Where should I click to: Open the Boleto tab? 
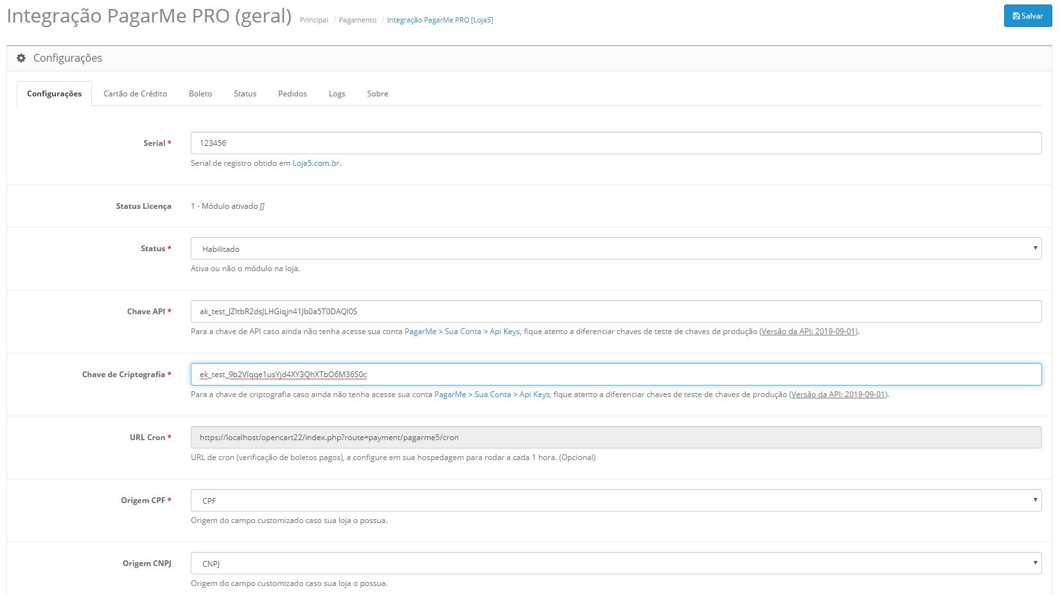[x=200, y=93]
